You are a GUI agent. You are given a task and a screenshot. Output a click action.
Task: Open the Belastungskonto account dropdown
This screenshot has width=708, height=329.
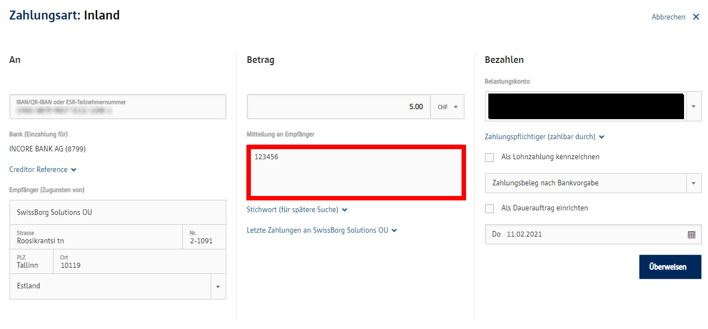[x=694, y=107]
